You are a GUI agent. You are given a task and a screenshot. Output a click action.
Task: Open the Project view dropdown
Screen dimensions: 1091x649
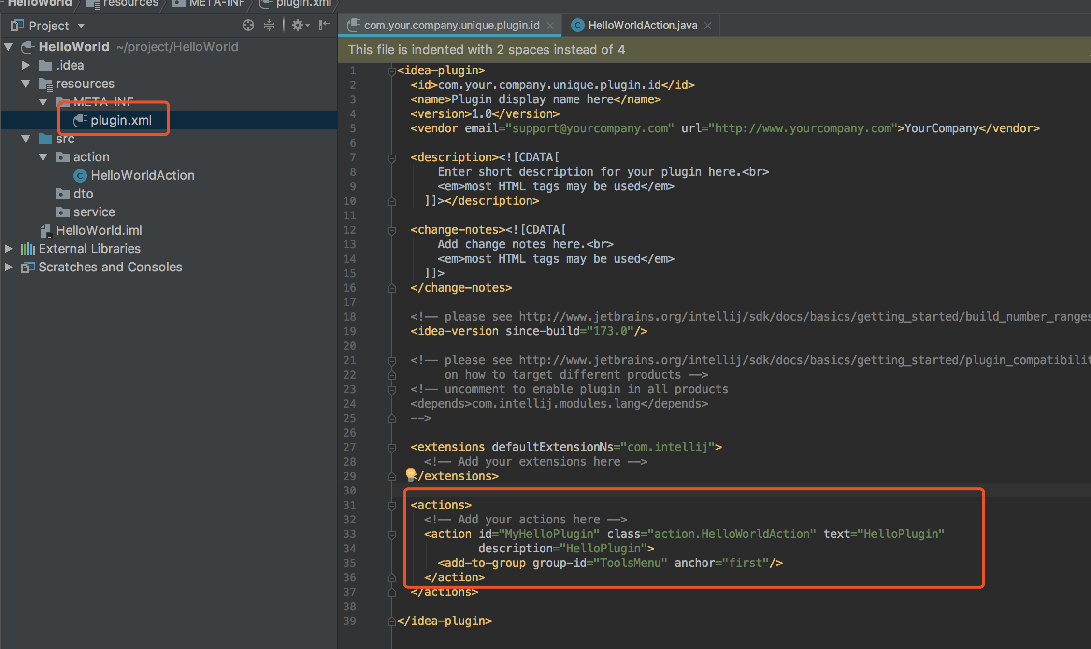(81, 26)
